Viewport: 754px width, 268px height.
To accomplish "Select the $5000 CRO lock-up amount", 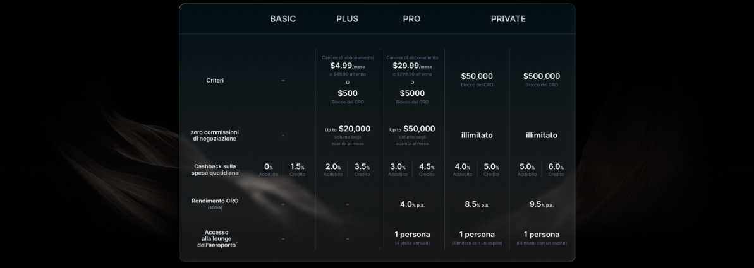I will pyautogui.click(x=412, y=93).
